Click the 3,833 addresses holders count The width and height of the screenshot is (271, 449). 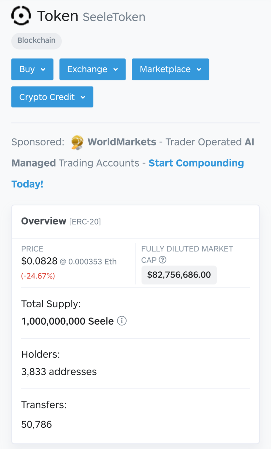point(59,372)
